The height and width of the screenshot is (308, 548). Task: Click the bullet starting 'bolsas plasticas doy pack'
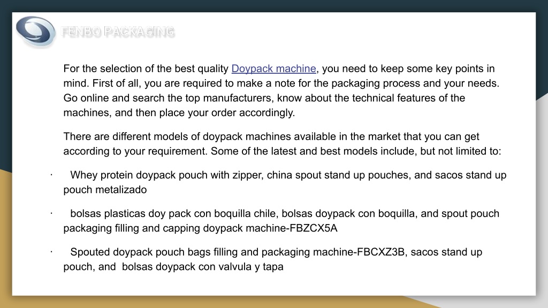(281, 221)
